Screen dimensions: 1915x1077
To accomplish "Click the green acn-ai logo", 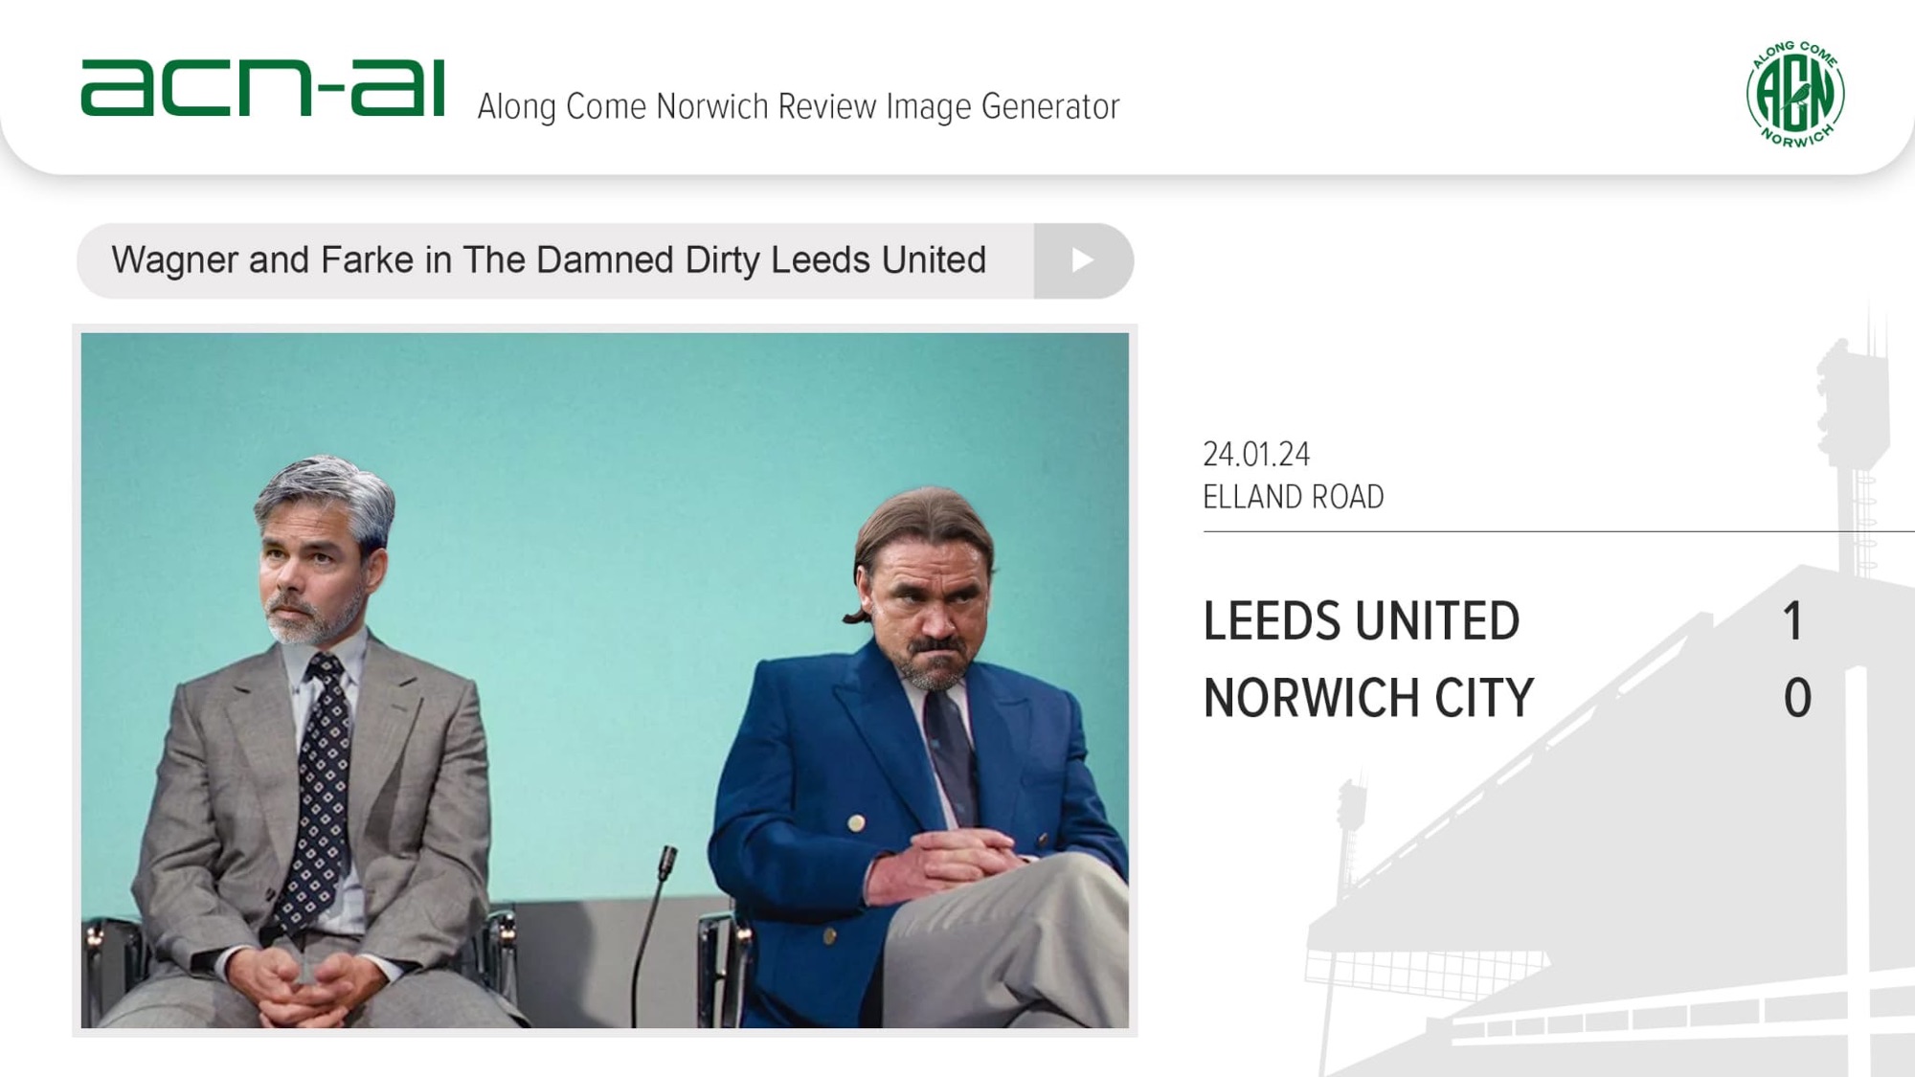I will point(263,87).
